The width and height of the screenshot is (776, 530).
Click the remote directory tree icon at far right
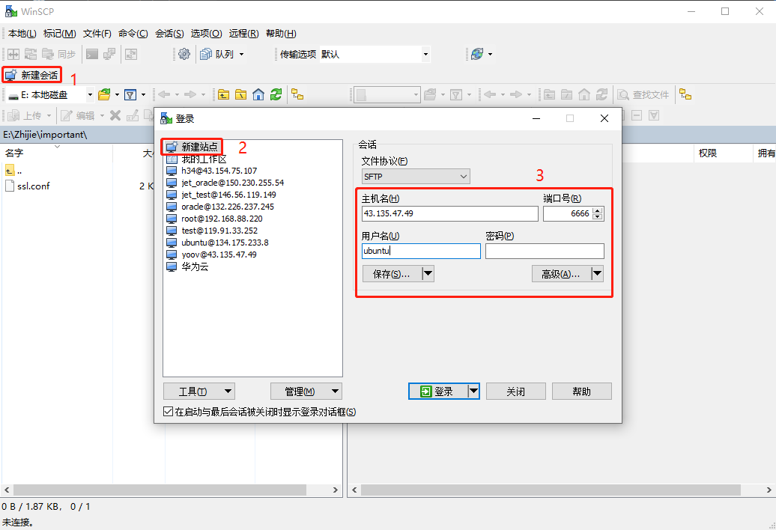pos(685,94)
